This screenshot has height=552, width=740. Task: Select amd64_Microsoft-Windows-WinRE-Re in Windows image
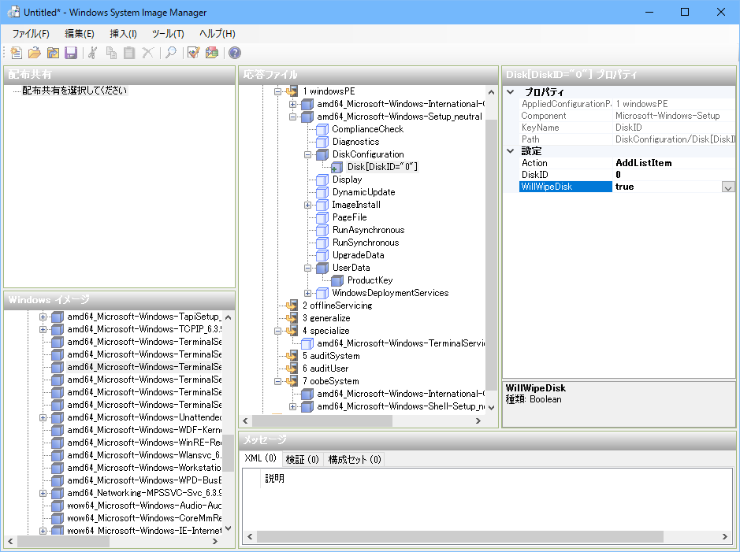[x=144, y=443]
